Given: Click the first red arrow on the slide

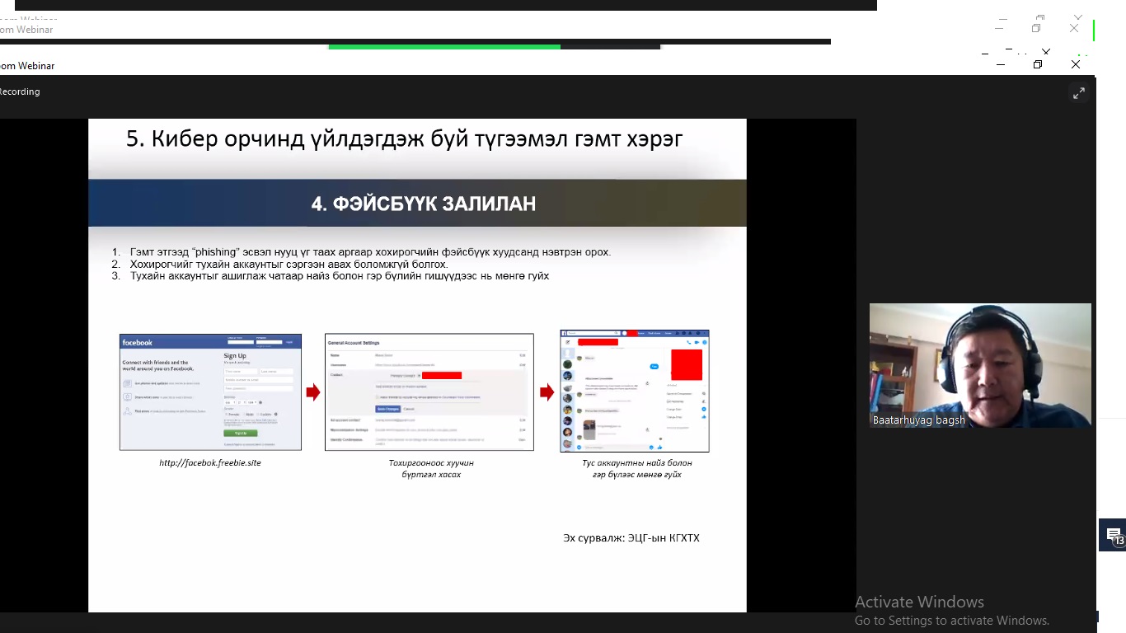Looking at the screenshot, I should pyautogui.click(x=313, y=392).
